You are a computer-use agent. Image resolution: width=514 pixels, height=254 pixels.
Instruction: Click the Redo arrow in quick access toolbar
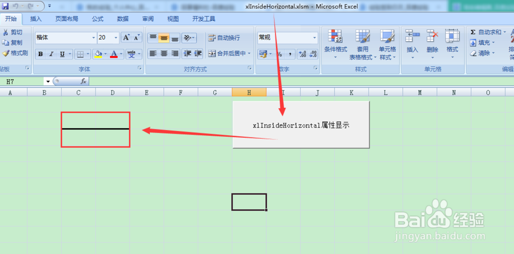pos(29,6)
